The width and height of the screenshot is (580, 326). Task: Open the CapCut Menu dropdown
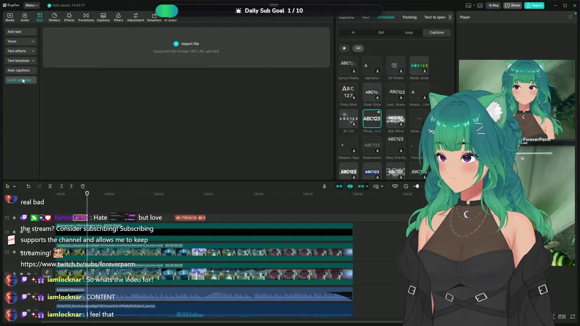tap(31, 5)
